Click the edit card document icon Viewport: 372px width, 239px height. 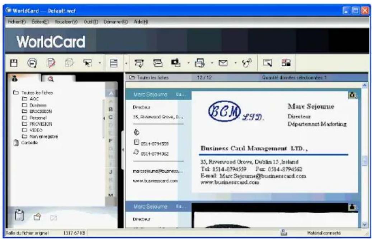pyautogui.click(x=51, y=63)
